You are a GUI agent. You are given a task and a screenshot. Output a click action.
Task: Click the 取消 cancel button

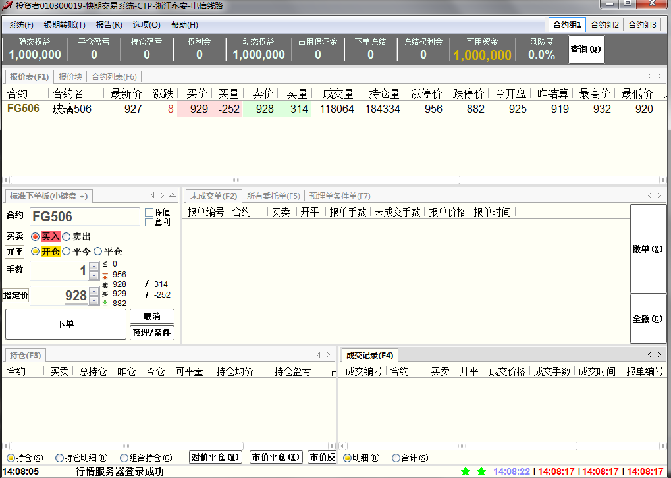click(x=152, y=317)
